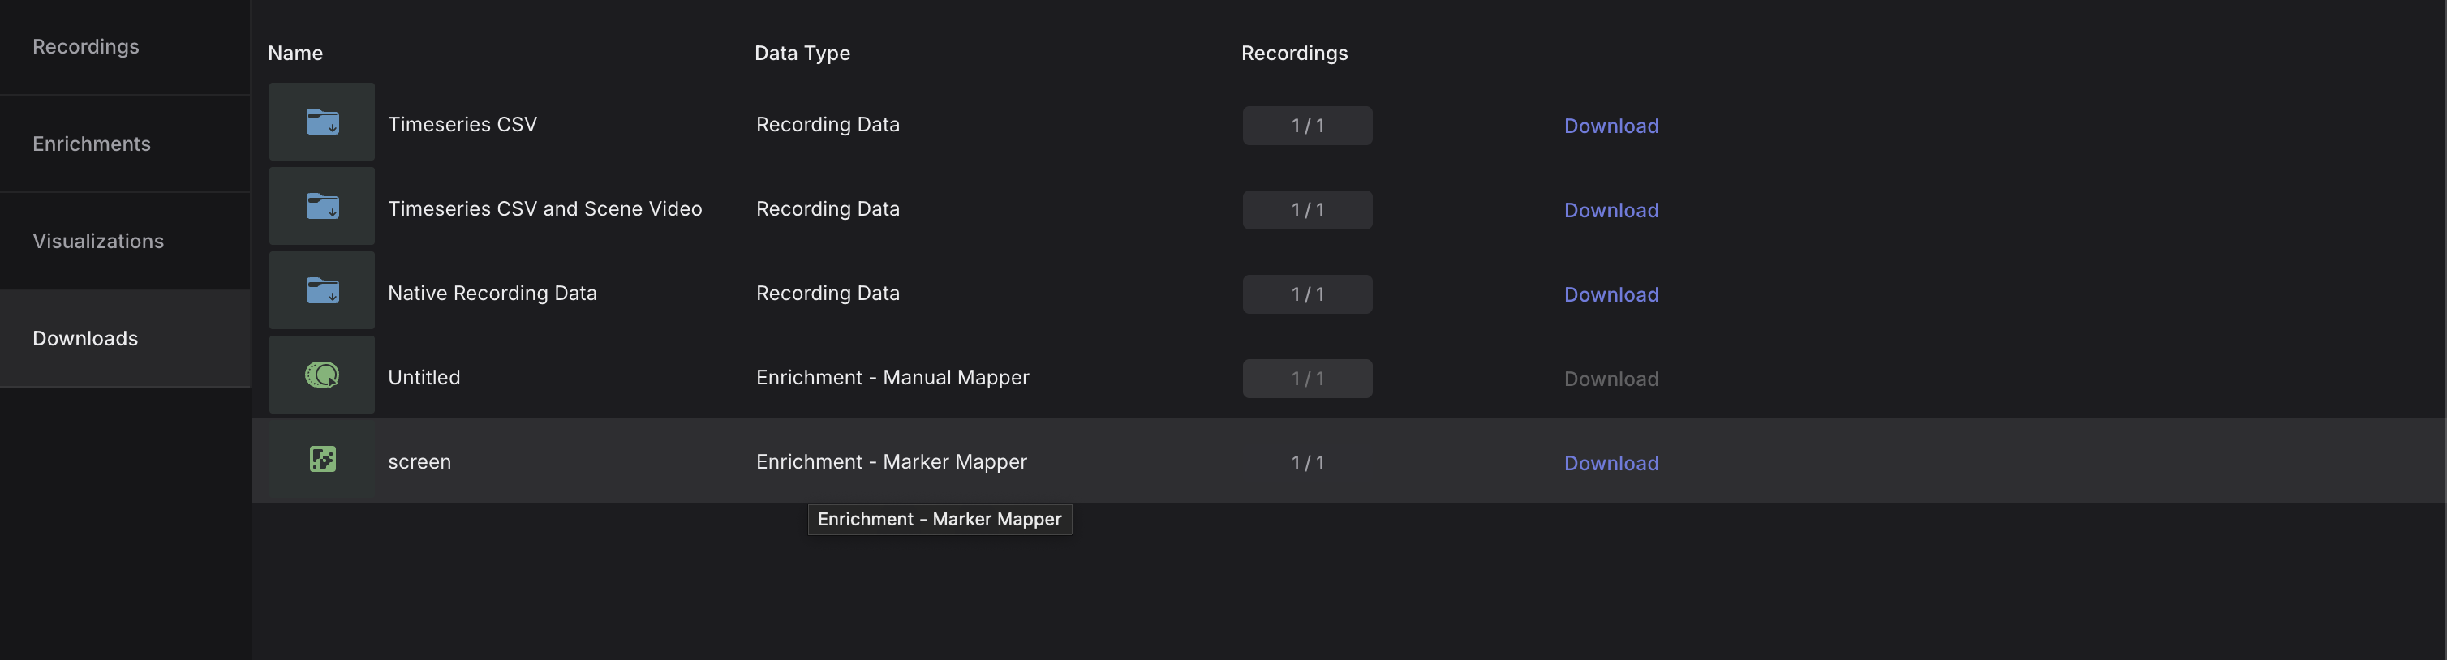
Task: Click the Native Recording Data folder icon
Action: click(x=322, y=292)
